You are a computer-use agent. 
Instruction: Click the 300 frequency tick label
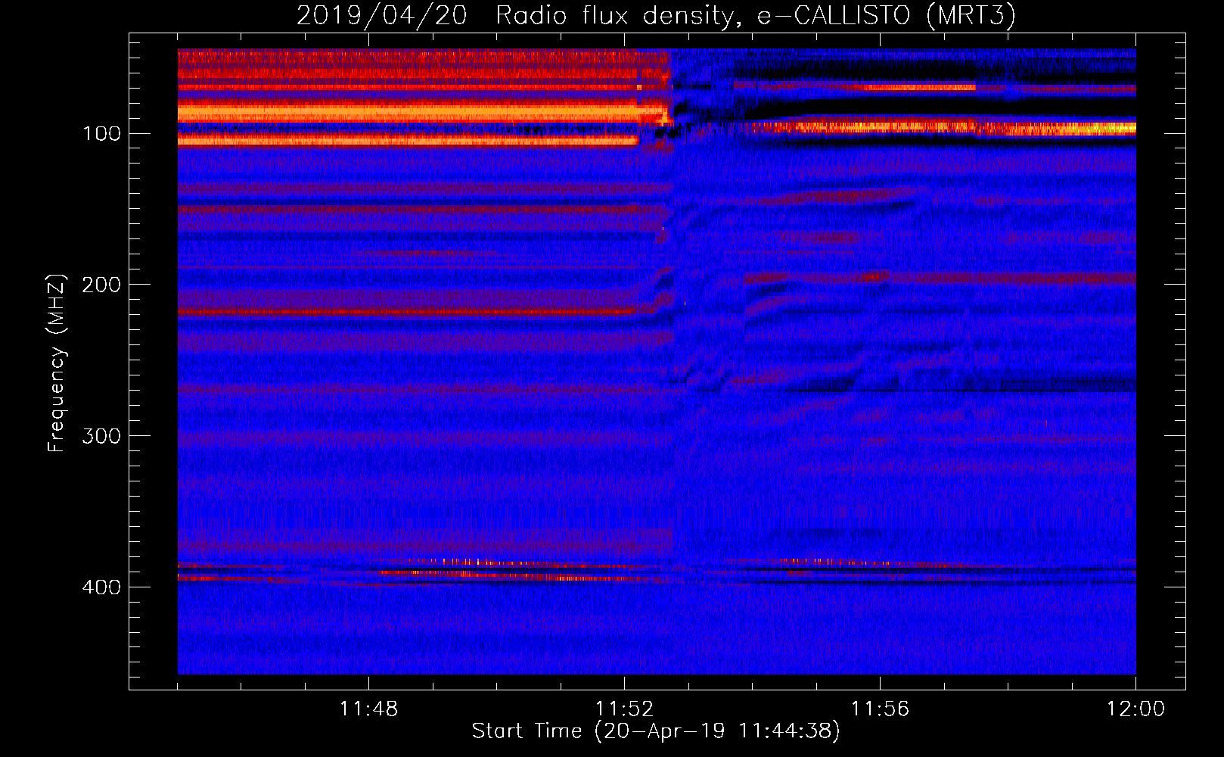(x=101, y=436)
